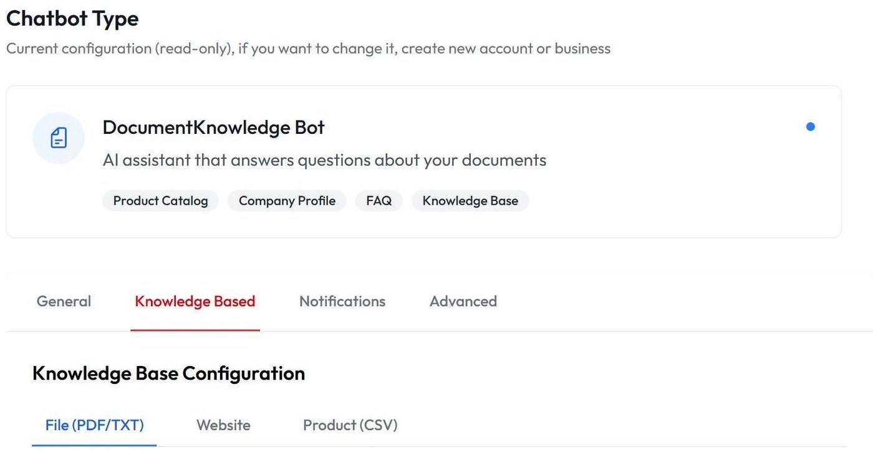Image resolution: width=873 pixels, height=455 pixels.
Task: Click the AI assistant description text
Action: [324, 160]
